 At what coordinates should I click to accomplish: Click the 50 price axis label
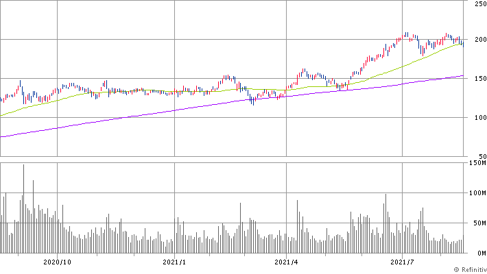[x=482, y=156]
